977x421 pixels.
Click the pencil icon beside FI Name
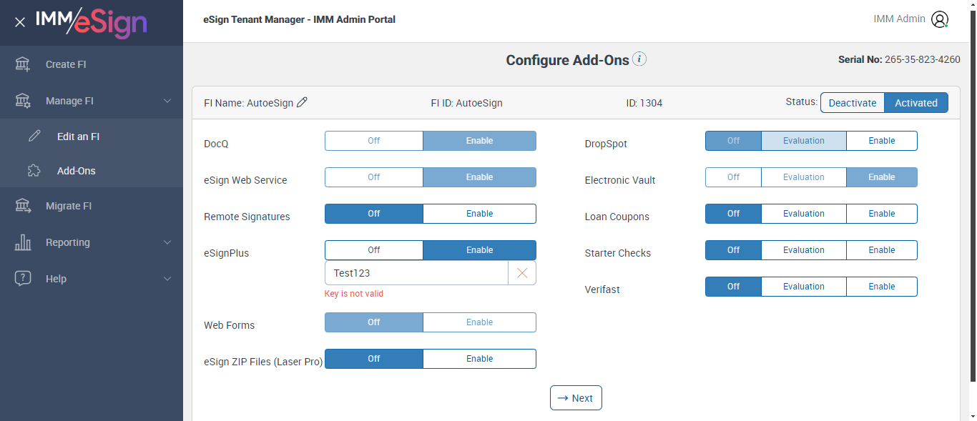coord(302,103)
